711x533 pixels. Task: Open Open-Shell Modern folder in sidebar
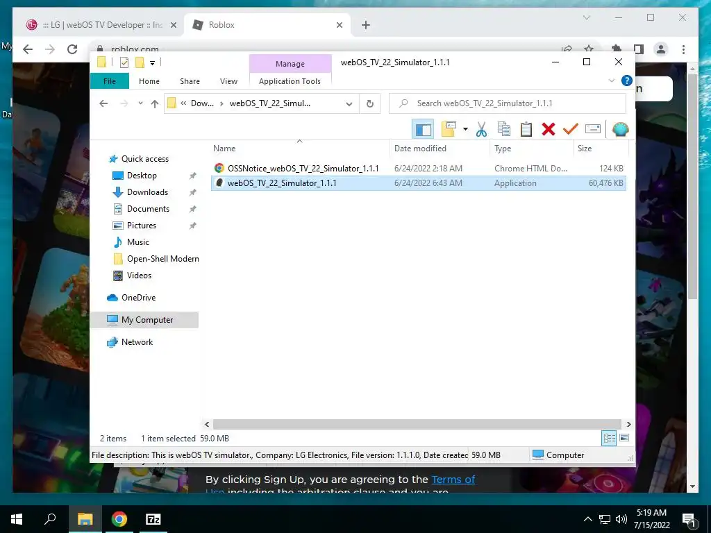point(162,259)
